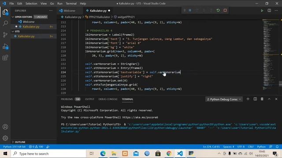Open the File menu
The width and height of the screenshot is (282, 158).
point(11,4)
